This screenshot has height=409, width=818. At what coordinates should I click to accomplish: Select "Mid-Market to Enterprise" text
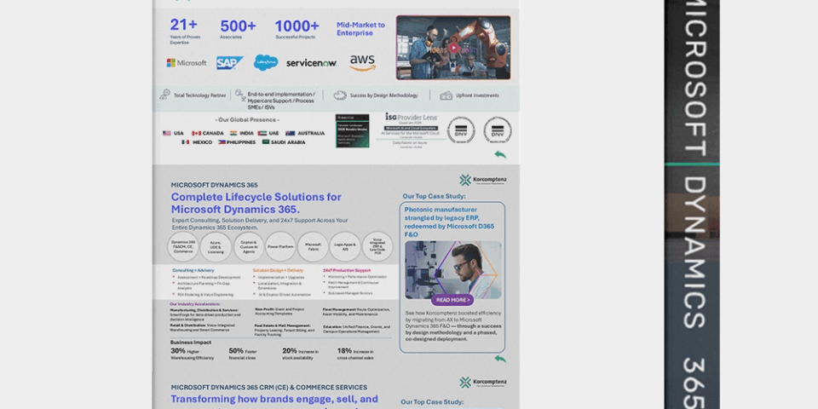pyautogui.click(x=360, y=29)
